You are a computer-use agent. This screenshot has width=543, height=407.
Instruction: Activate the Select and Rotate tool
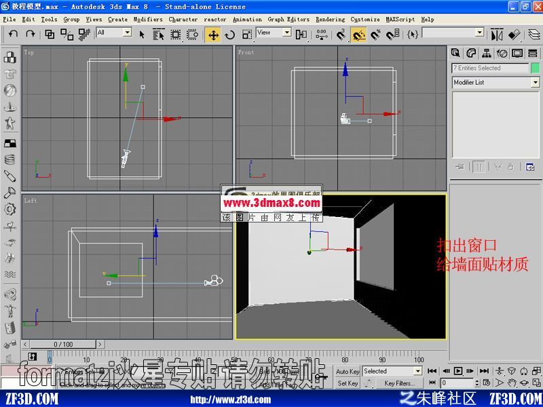(x=230, y=35)
